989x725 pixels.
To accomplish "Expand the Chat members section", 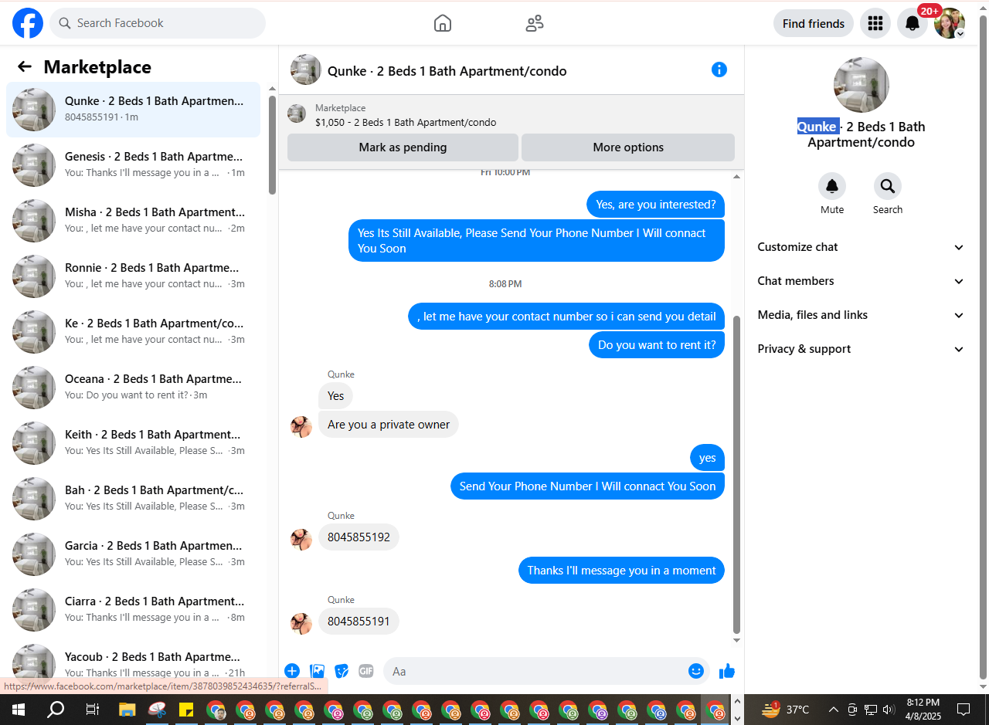I will tap(861, 281).
